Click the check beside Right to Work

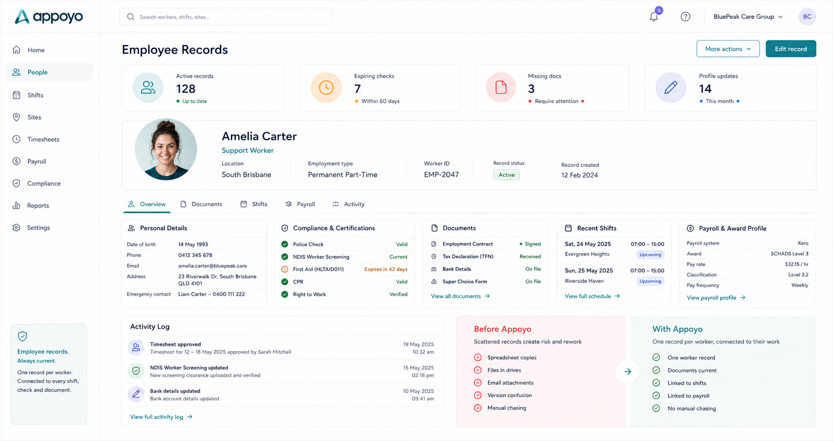pos(285,294)
